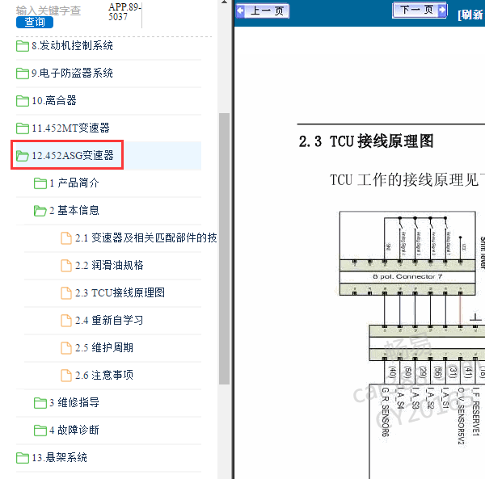The height and width of the screenshot is (479, 485).
Task: Click document icon for 2.1 变速器及相关匹配部件
Action: 66,238
